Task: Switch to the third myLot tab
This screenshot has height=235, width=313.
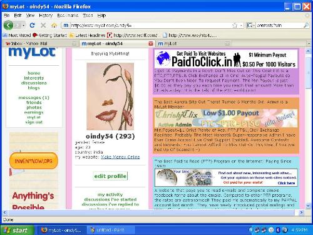Action: (x=193, y=43)
